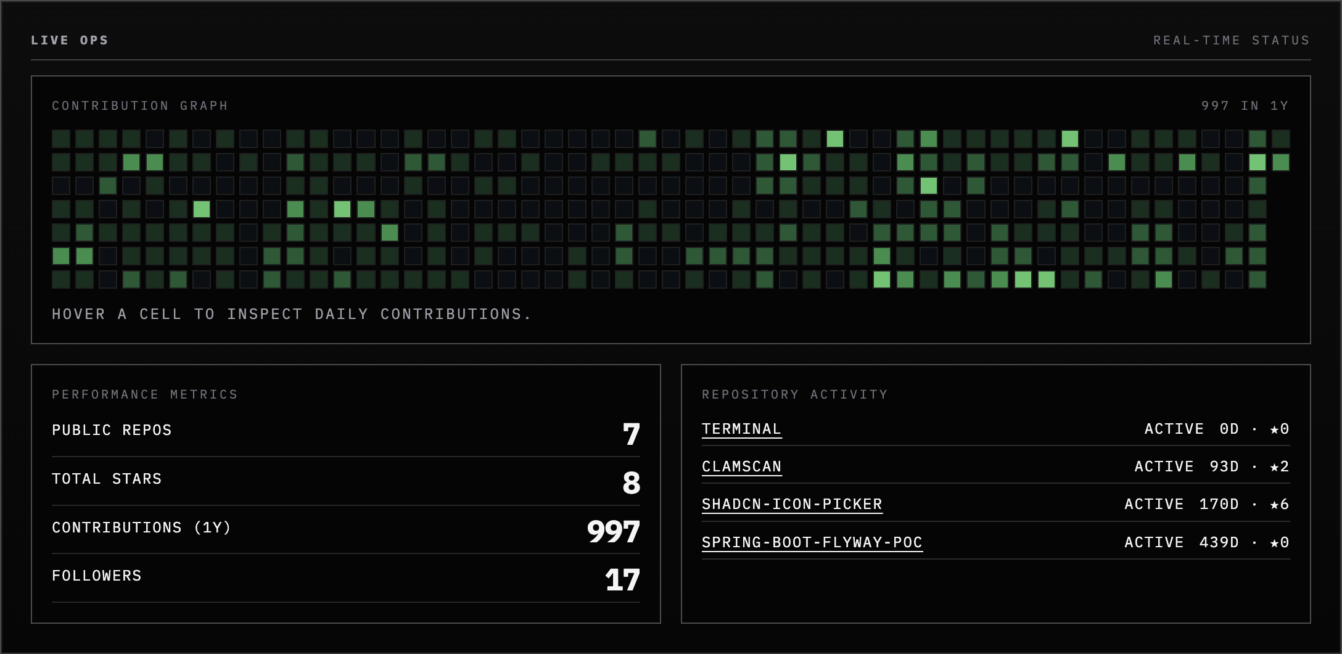Open the SPRING-BOOT-FLYWAY-POC repository link
Viewport: 1342px width, 654px height.
tap(812, 542)
